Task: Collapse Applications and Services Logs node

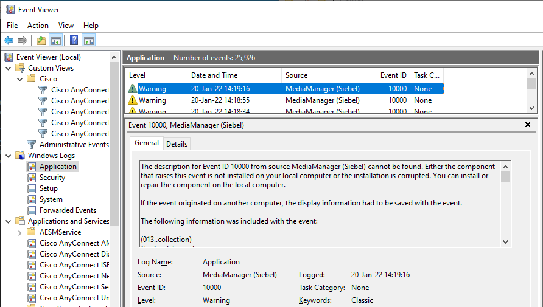Action: (9, 222)
